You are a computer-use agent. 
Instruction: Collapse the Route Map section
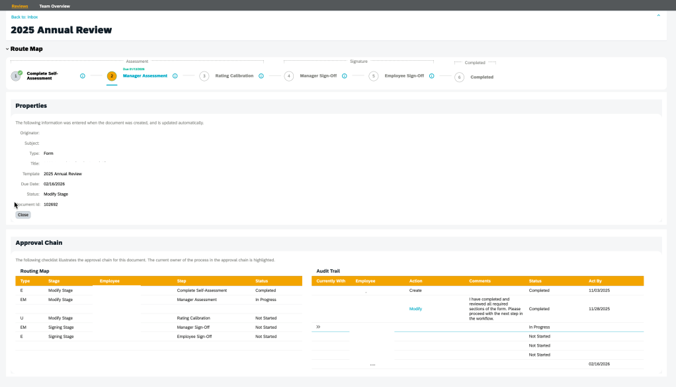pyautogui.click(x=7, y=49)
